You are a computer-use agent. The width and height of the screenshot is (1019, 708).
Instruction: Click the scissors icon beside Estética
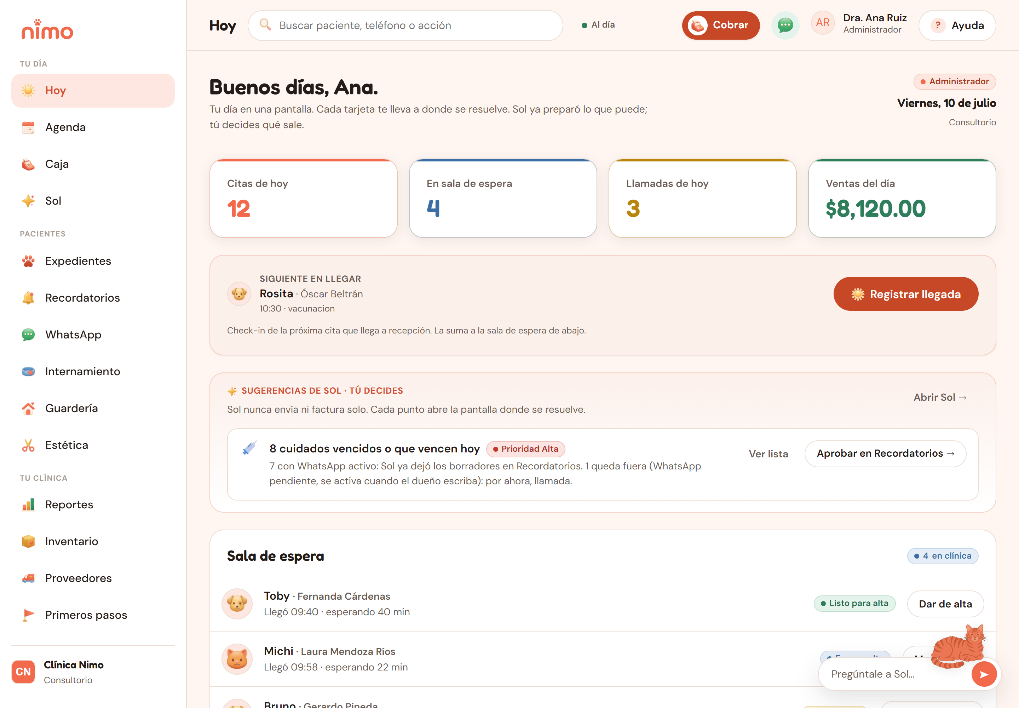pos(28,445)
